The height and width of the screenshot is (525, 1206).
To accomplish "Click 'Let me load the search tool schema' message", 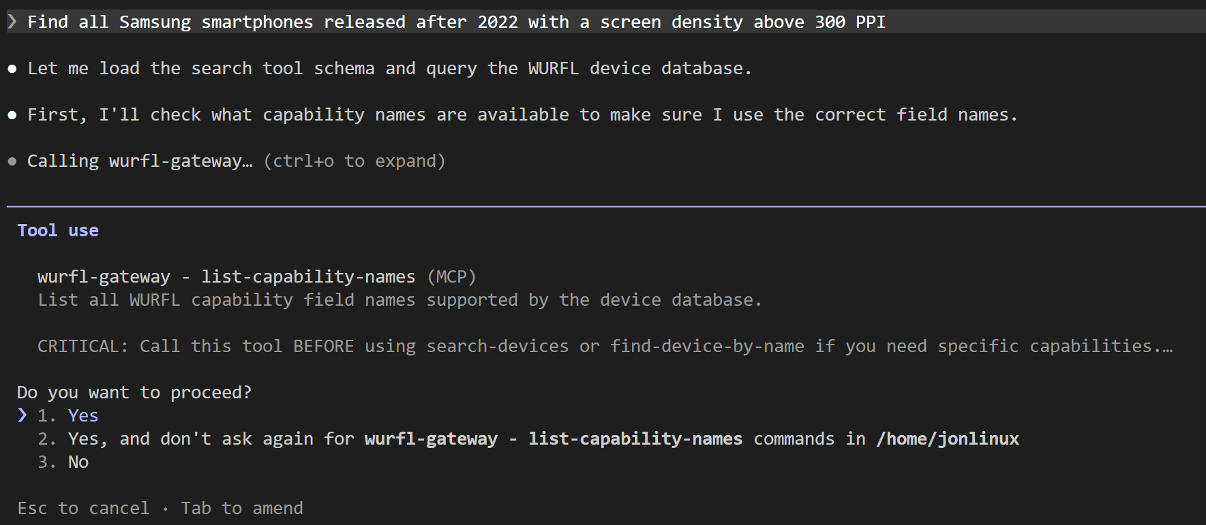I will [x=390, y=68].
